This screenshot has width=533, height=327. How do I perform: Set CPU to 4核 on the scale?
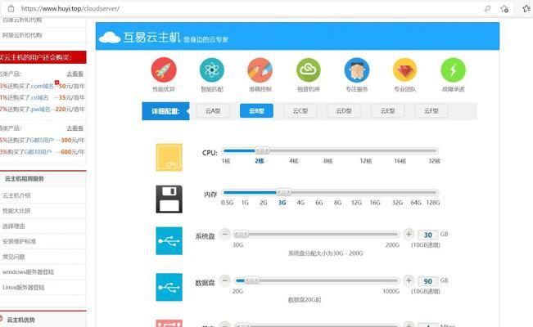pyautogui.click(x=294, y=161)
